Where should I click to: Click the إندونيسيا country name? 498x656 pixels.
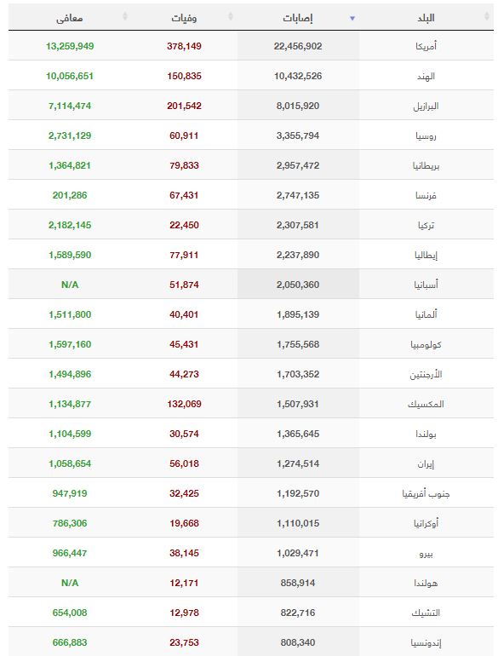pos(426,642)
